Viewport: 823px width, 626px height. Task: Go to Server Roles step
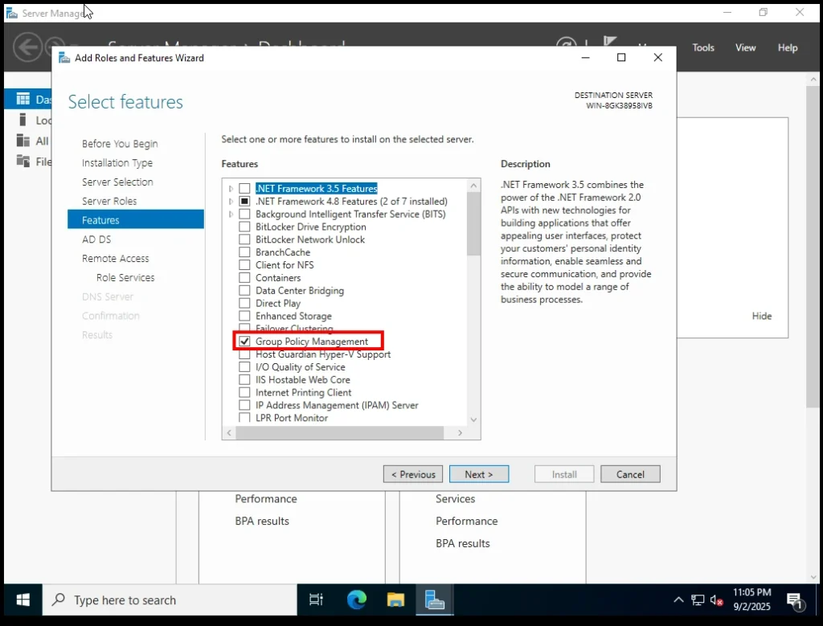coord(109,201)
